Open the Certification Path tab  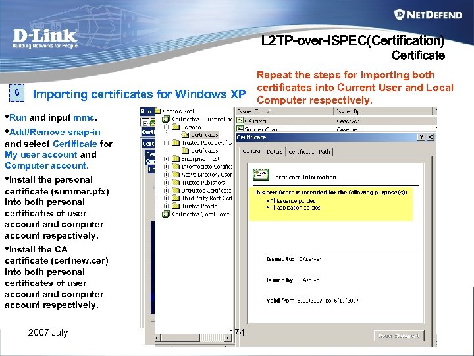tap(309, 152)
